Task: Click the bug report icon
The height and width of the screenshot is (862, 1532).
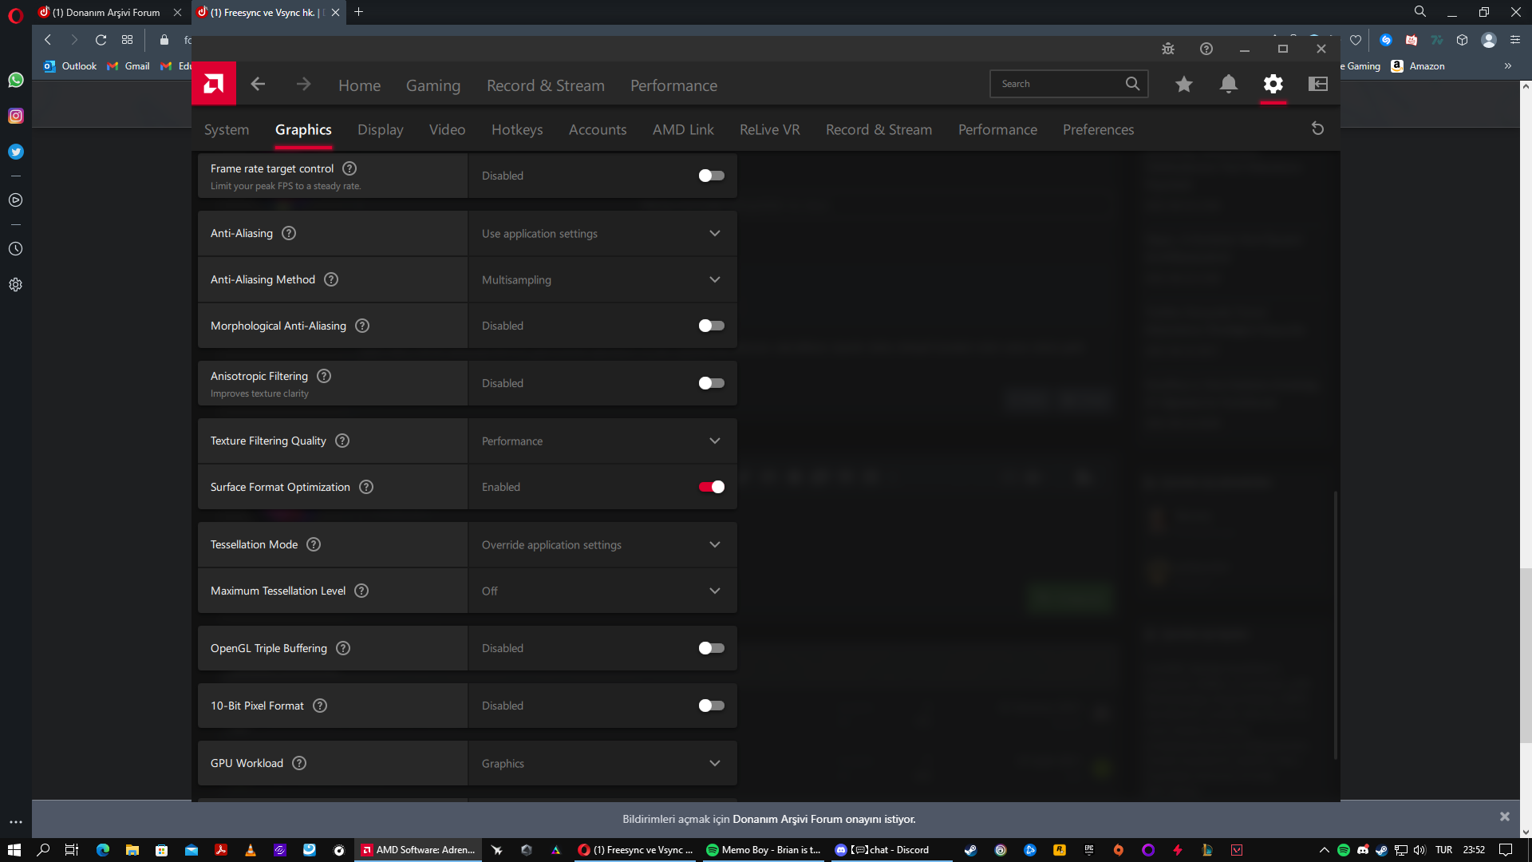Action: [1168, 49]
